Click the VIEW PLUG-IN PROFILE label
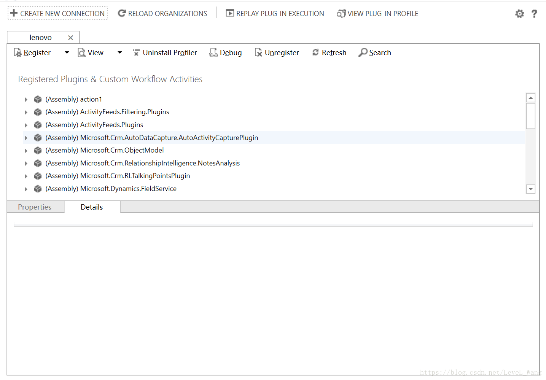Image resolution: width=546 pixels, height=380 pixels. pyautogui.click(x=383, y=14)
